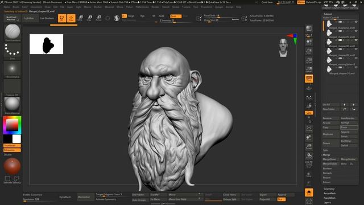Pick a color in the color picker square
The image size is (364, 205).
point(12,125)
